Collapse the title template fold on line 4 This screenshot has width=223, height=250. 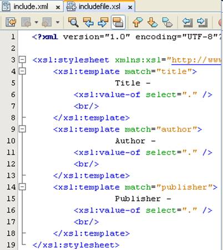[x=22, y=71]
